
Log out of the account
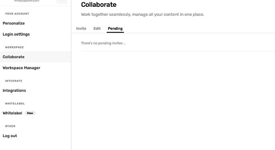pyautogui.click(x=10, y=136)
